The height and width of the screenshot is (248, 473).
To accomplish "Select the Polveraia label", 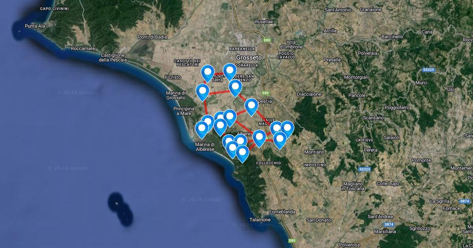I will pos(367,53).
